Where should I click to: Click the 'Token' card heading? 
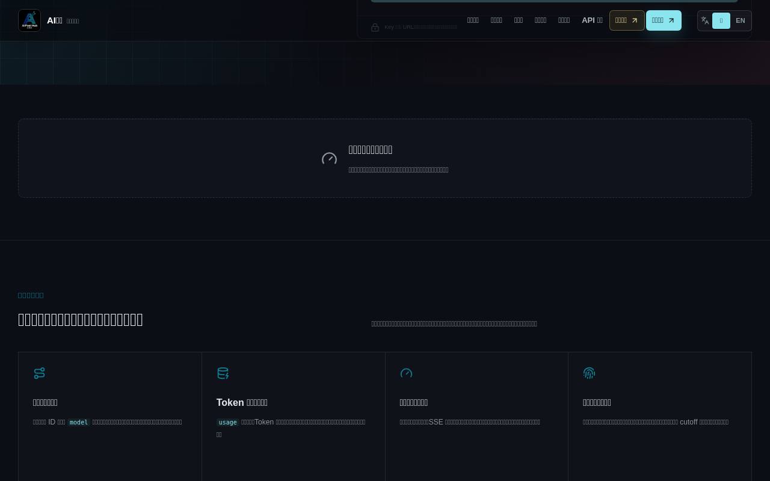click(242, 402)
